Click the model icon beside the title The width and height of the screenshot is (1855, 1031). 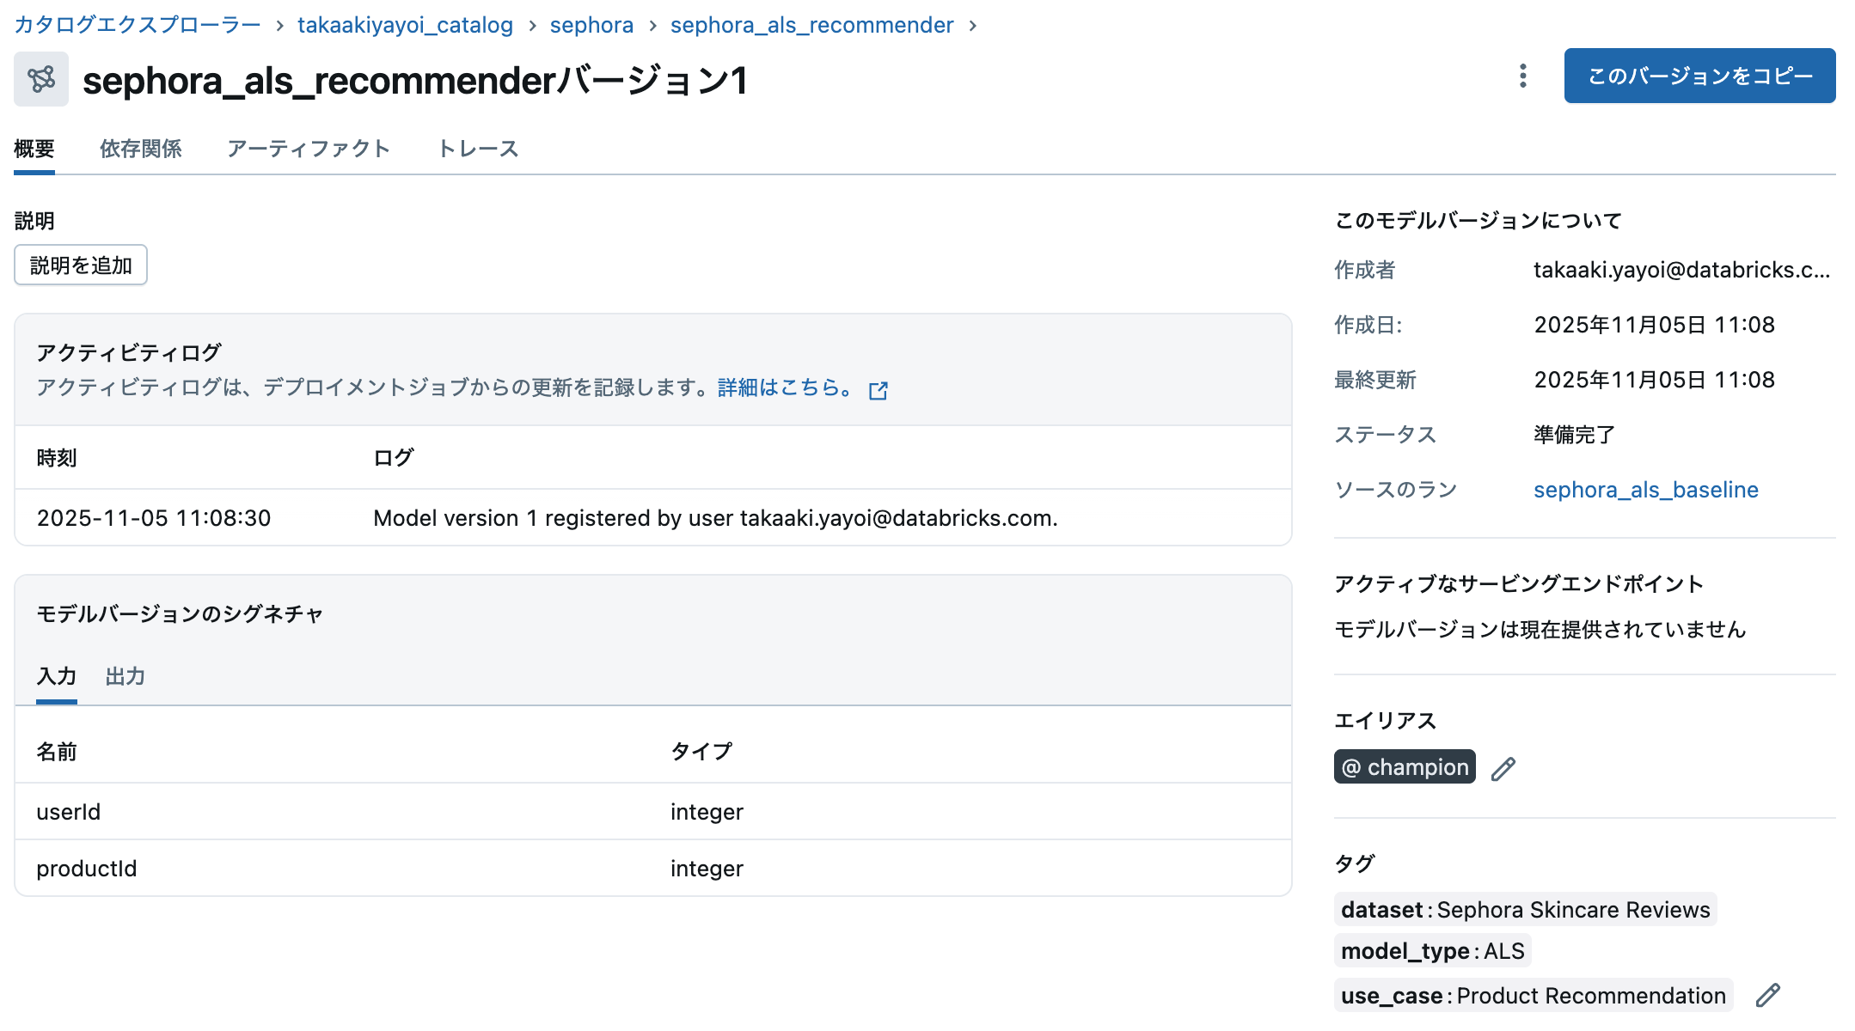click(x=40, y=78)
